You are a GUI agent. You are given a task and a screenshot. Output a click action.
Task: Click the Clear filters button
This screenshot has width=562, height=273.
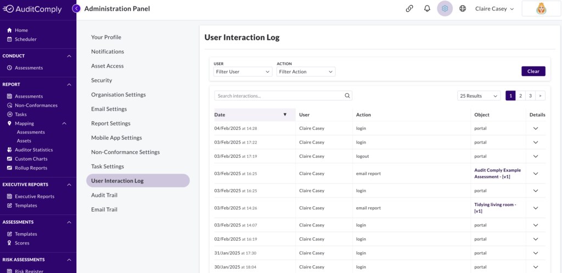(533, 71)
